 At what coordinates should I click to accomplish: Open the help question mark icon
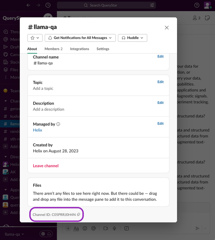(197, 5)
